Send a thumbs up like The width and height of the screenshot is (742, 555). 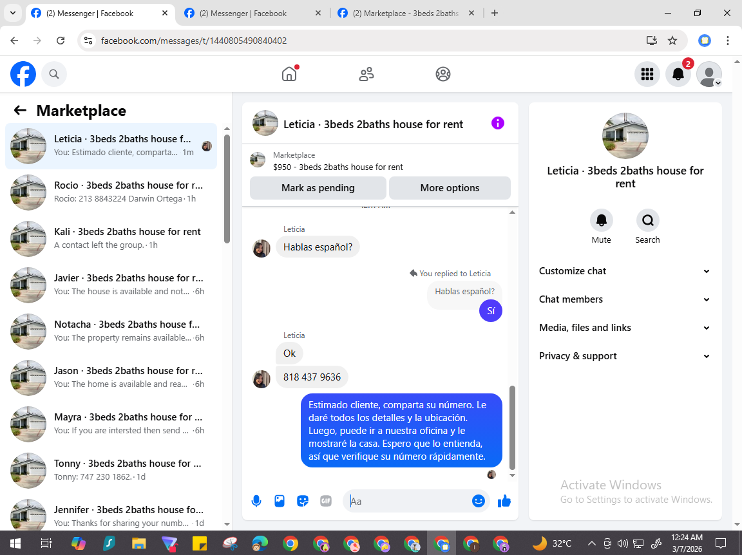(504, 501)
